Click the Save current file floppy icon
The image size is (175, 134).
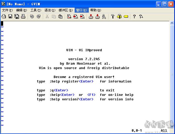point(10,17)
